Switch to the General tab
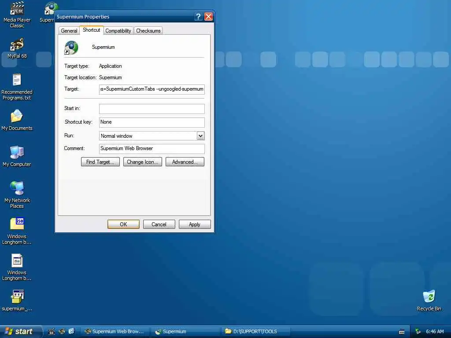Screen dimensions: 451x338 coord(69,31)
